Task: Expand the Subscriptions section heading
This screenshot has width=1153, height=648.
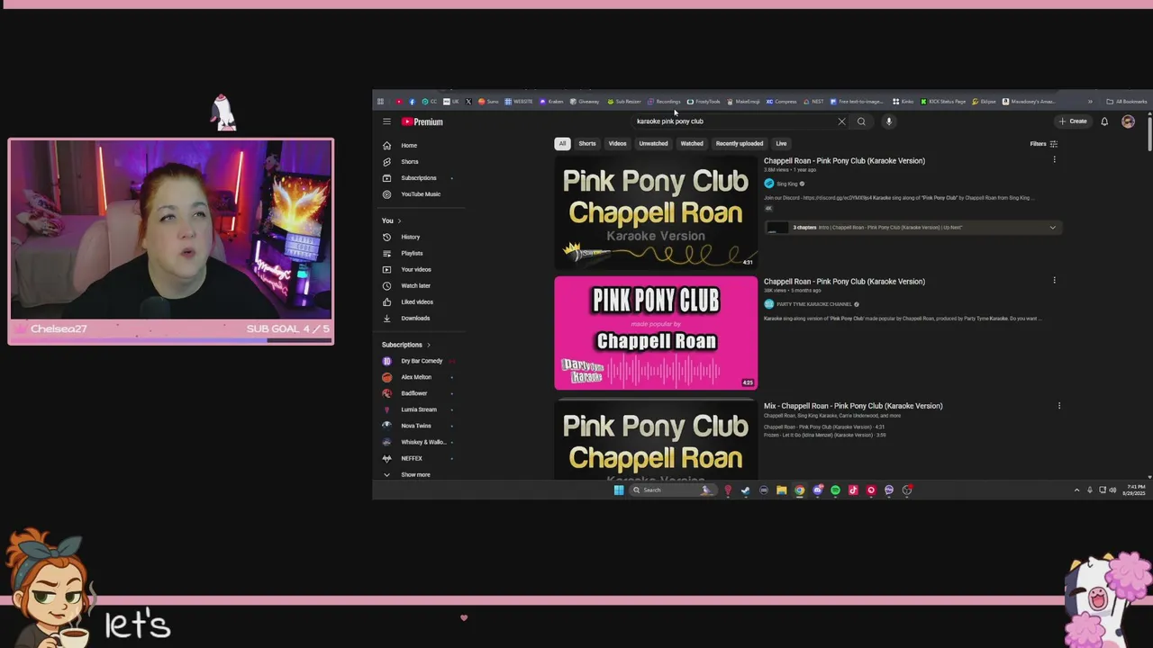Action: pos(405,345)
